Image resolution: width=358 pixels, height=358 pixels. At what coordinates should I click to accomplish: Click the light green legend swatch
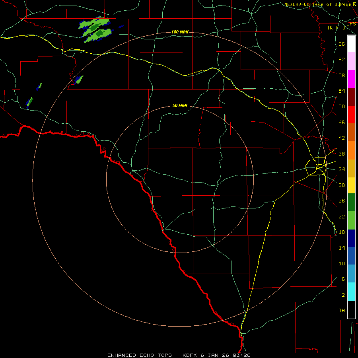[351, 220]
